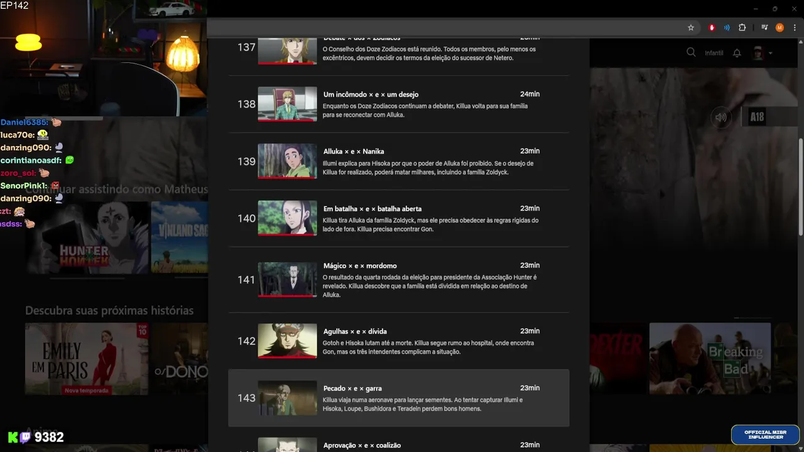804x452 pixels.
Task: Click the description of episode 141
Action: [430, 286]
